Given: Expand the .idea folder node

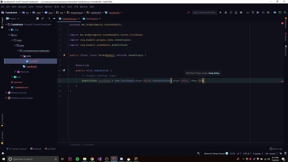Looking at the screenshot, I should tap(9, 30).
